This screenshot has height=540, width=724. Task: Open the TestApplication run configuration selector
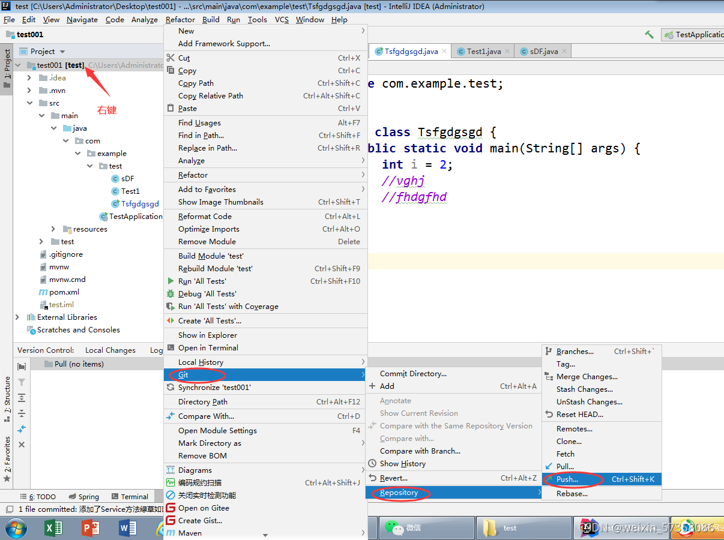[693, 35]
